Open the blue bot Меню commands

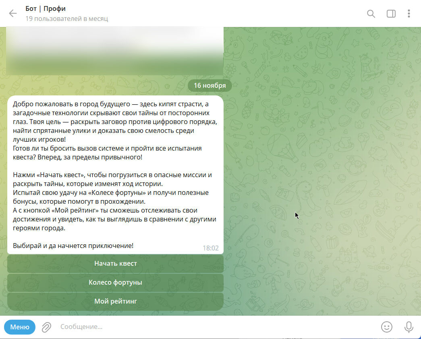pyautogui.click(x=19, y=327)
